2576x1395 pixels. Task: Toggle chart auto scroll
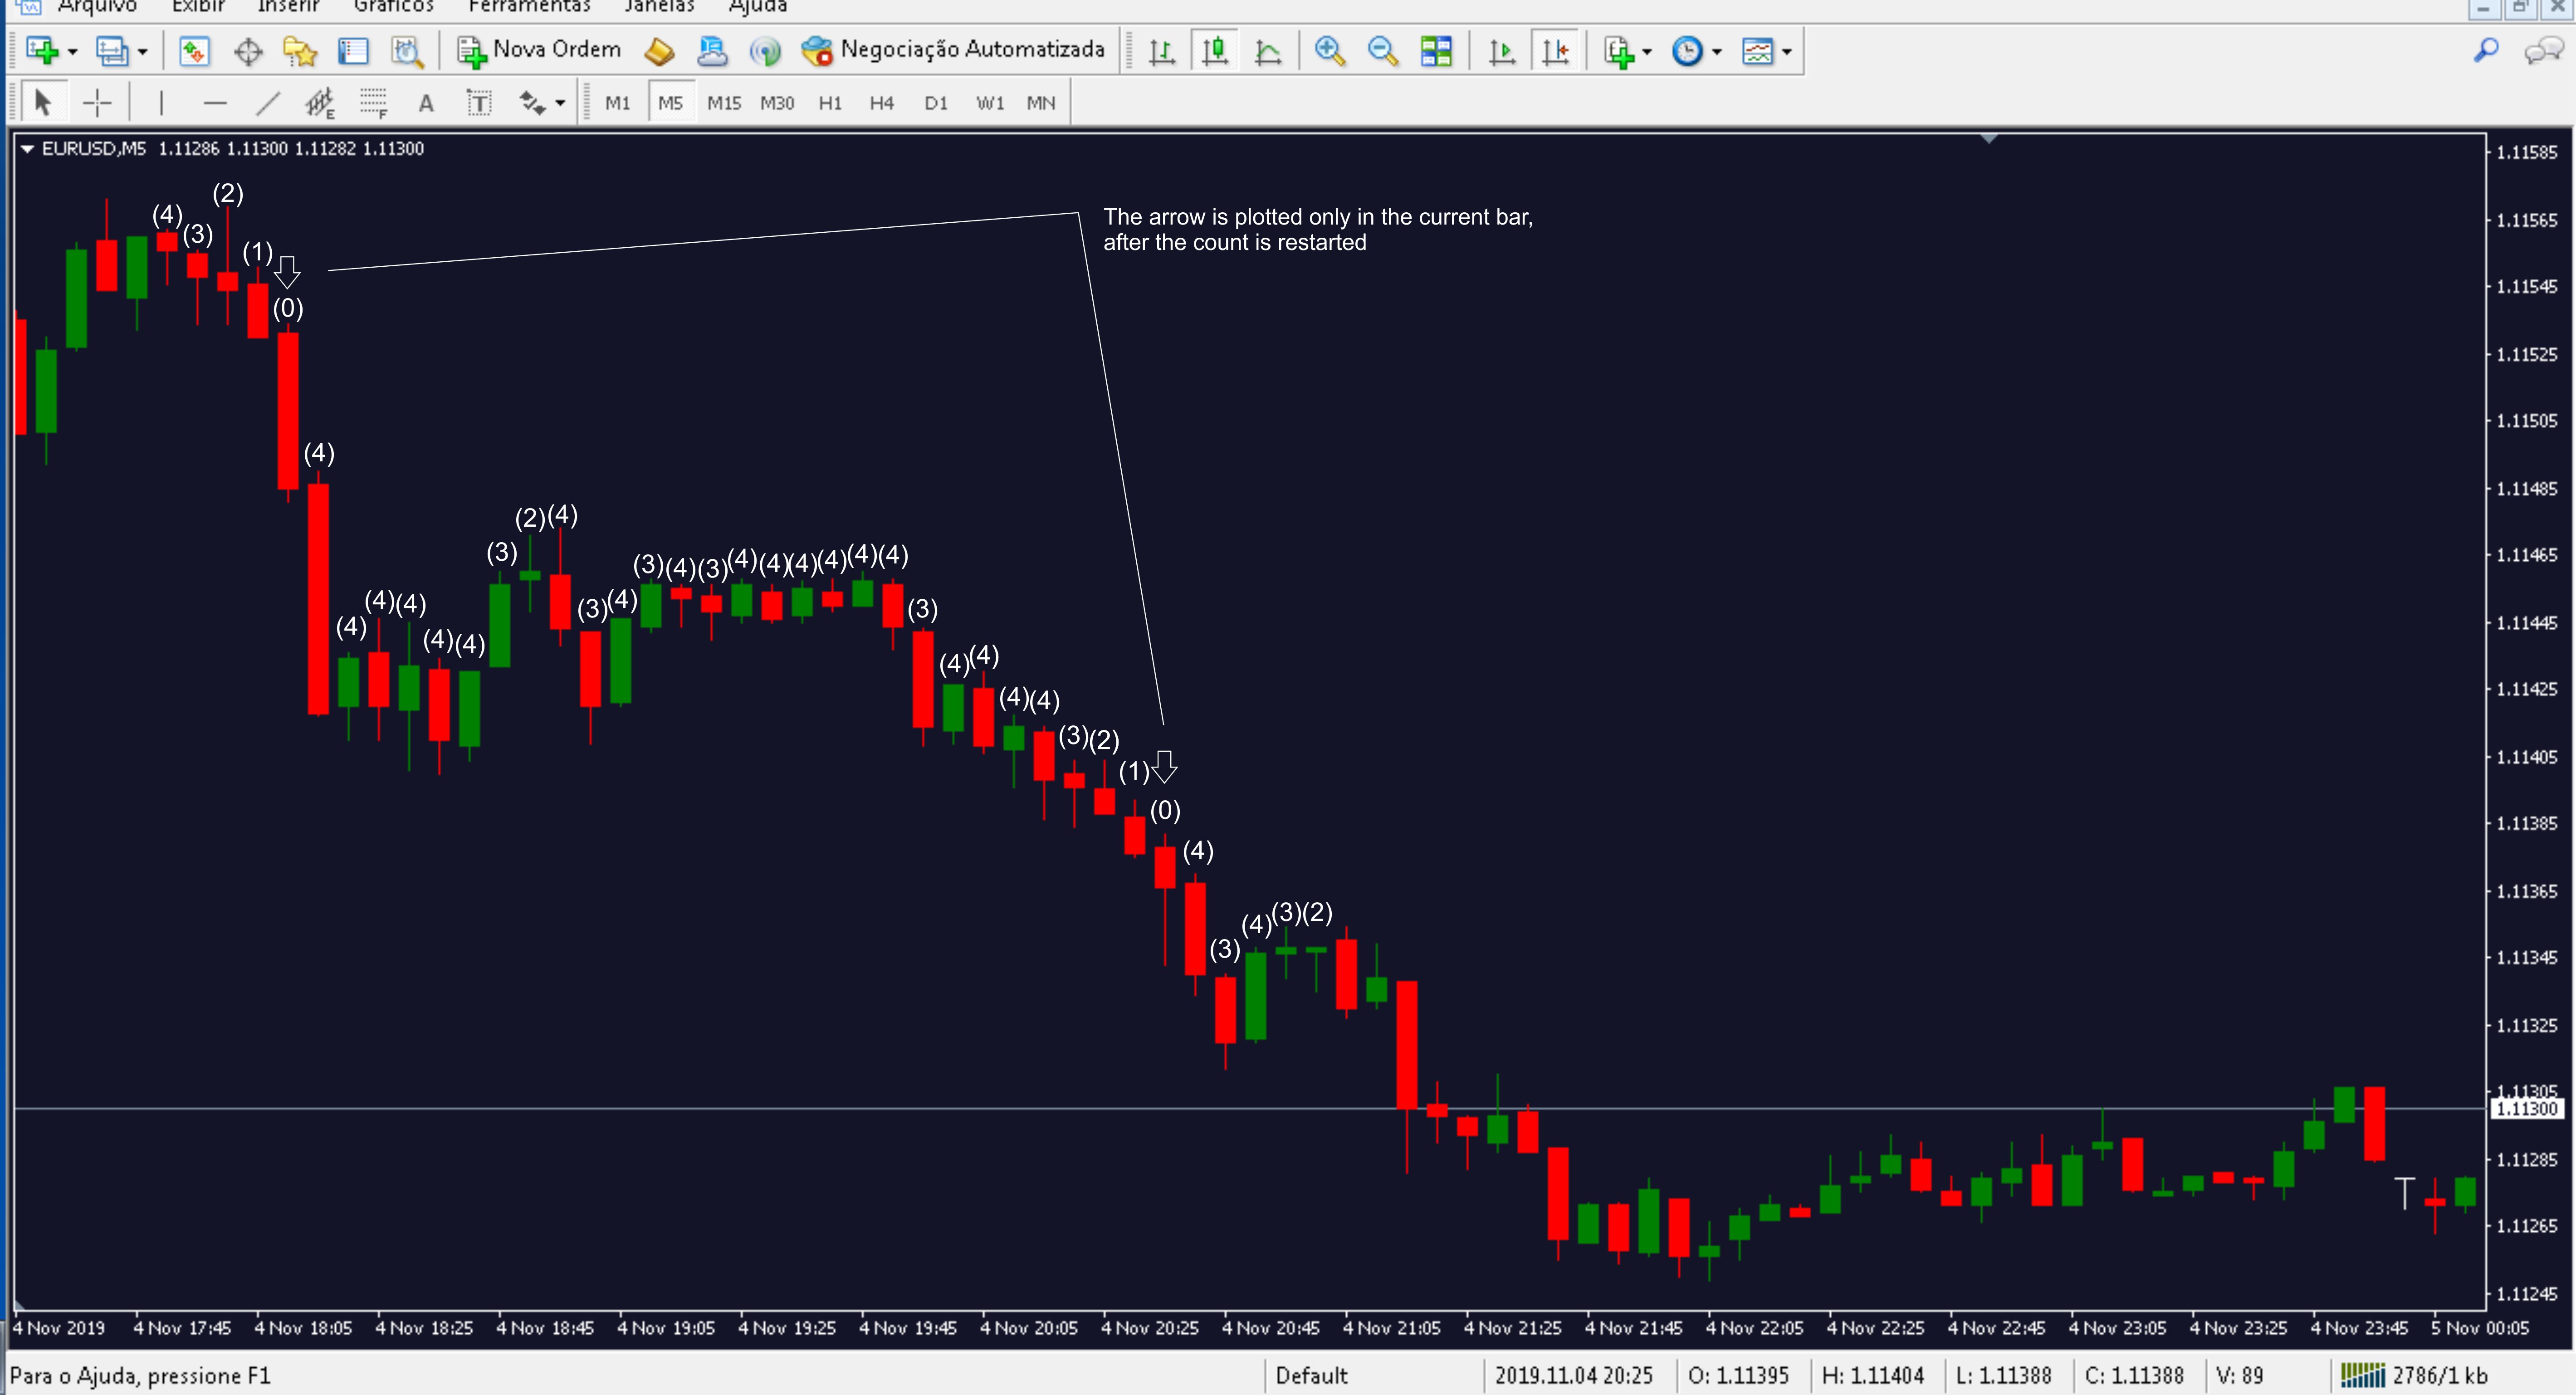[1501, 50]
